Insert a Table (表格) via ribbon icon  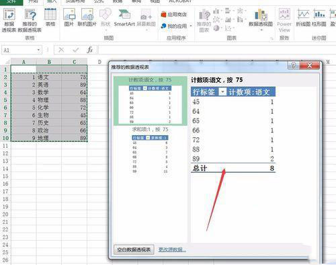[x=50, y=14]
